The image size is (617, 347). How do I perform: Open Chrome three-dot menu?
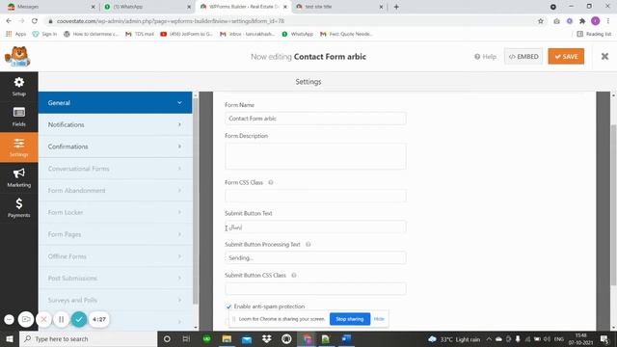pos(608,21)
